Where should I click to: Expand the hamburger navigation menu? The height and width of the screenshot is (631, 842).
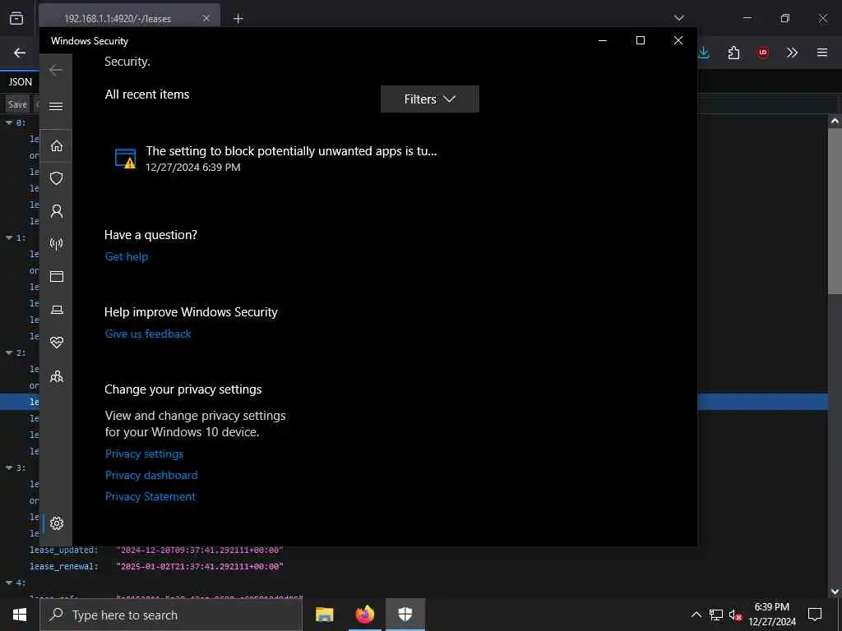(x=56, y=106)
